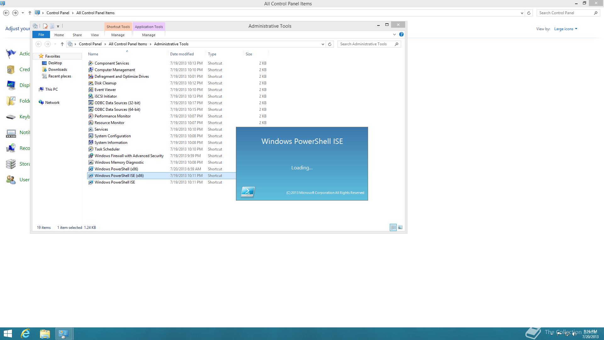Switch to Details view icon in status bar

click(393, 227)
